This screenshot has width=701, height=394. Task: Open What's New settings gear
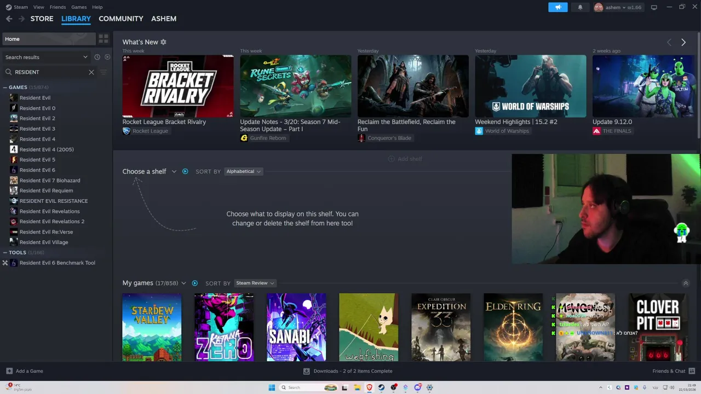pos(163,42)
